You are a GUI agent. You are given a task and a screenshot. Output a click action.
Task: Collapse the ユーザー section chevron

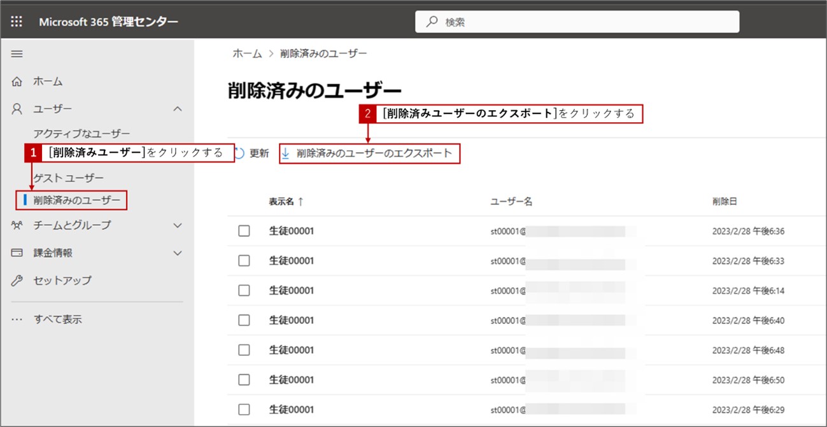coord(177,108)
